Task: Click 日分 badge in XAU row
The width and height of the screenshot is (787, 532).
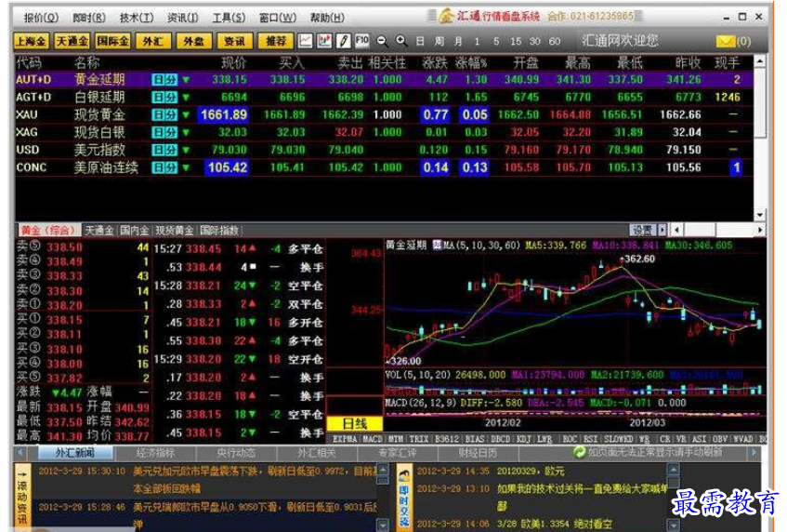Action: pos(164,114)
